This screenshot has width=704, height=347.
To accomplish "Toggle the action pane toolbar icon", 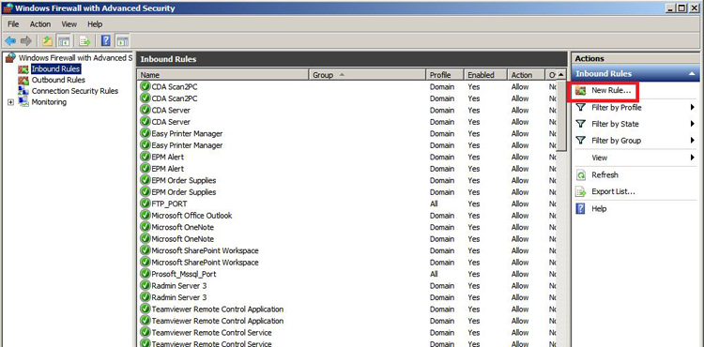I will pyautogui.click(x=123, y=41).
